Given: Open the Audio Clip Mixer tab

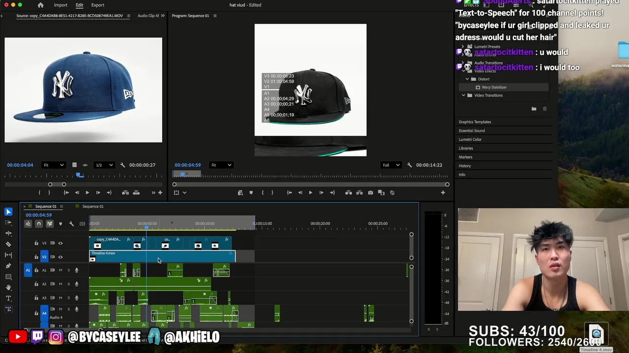Looking at the screenshot, I should (148, 16).
